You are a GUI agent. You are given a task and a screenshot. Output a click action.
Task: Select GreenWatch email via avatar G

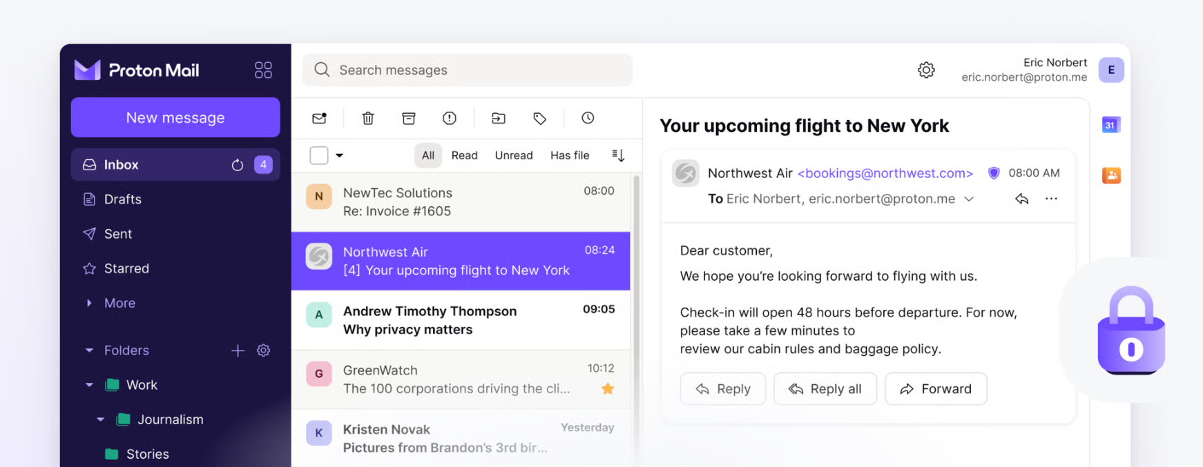(319, 374)
